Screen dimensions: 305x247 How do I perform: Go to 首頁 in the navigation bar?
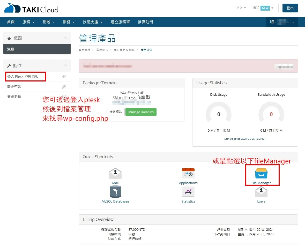11,22
